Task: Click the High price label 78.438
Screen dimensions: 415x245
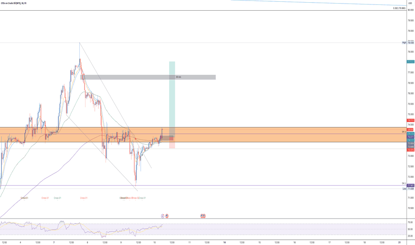Action: pyautogui.click(x=411, y=43)
